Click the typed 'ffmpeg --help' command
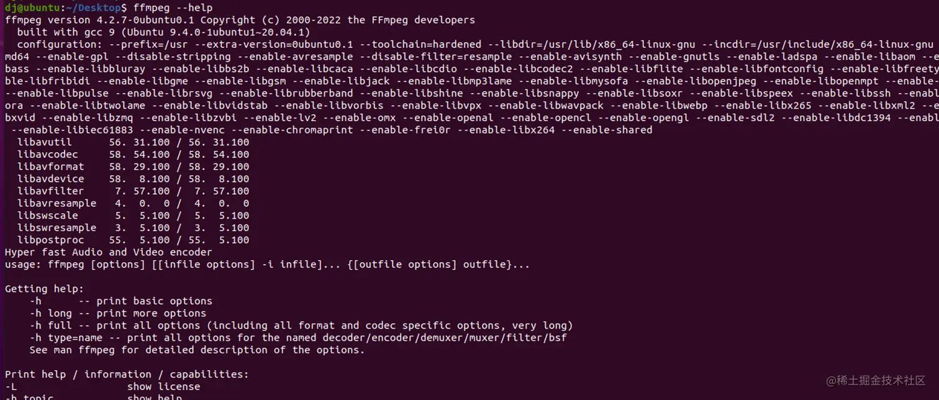Viewport: 939px width, 400px height. click(173, 7)
